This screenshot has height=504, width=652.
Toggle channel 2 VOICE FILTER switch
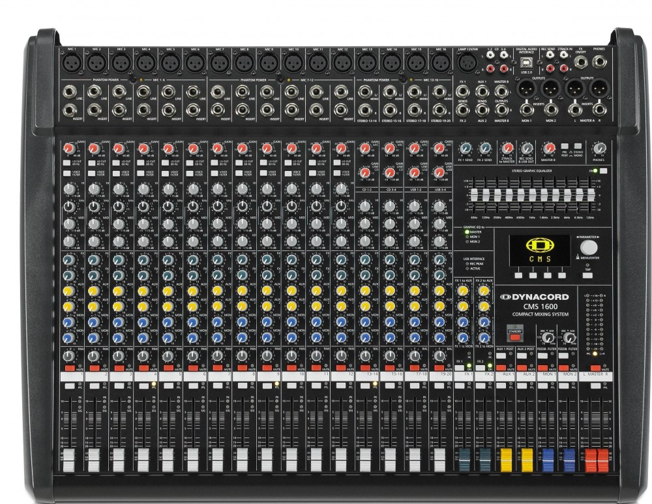click(91, 173)
